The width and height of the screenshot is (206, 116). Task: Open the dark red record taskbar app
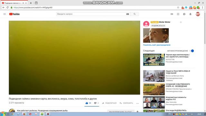(48, 114)
